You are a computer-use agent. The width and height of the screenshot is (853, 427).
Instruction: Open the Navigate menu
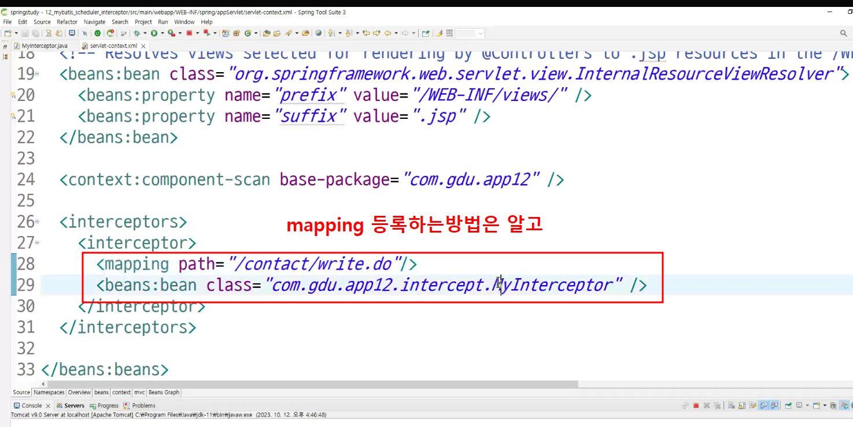pos(94,22)
